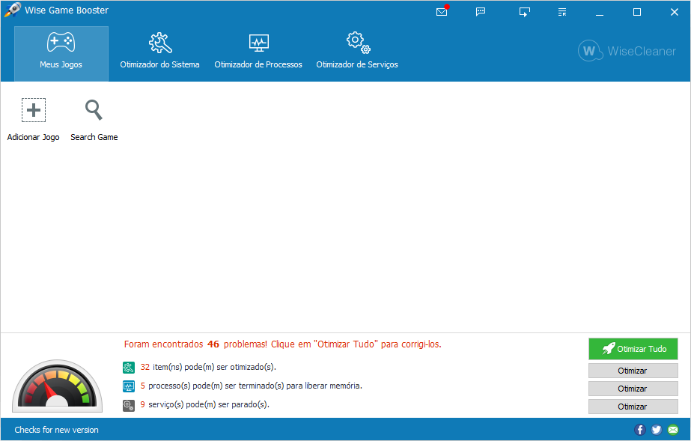Click the Search Game magnifier icon

94,110
